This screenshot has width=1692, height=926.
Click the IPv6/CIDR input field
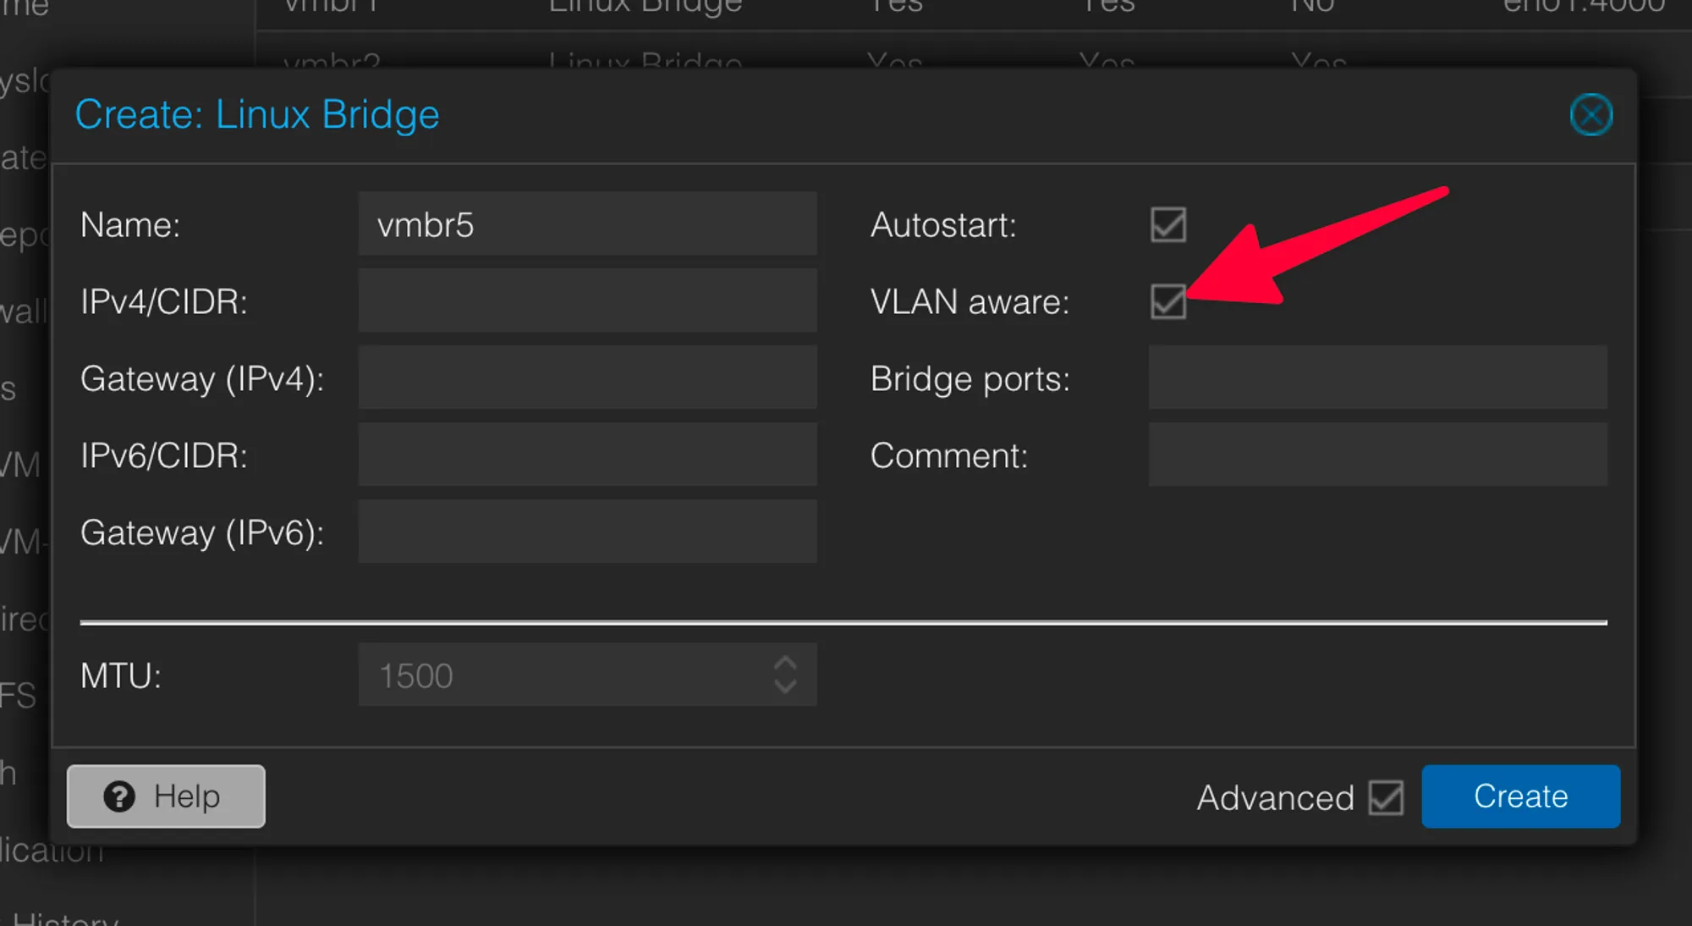tap(587, 455)
